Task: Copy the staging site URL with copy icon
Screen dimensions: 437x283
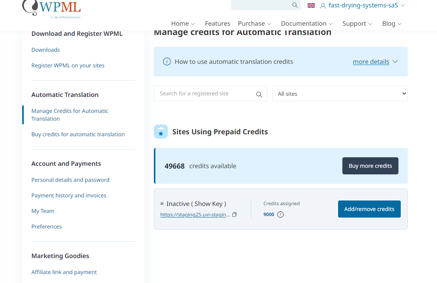Action: click(234, 214)
